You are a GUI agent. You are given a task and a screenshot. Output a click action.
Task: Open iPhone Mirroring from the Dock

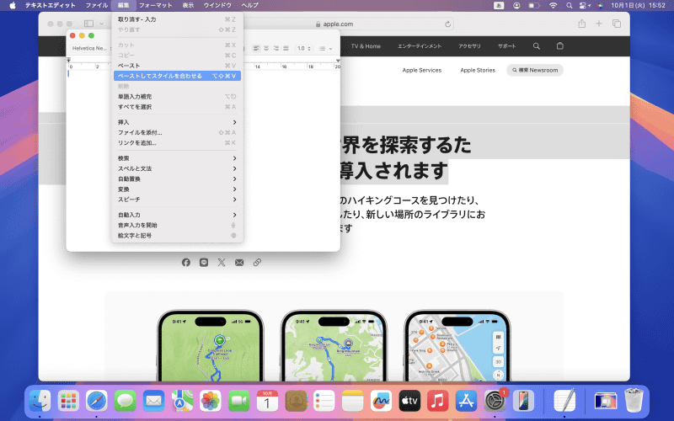pos(523,401)
